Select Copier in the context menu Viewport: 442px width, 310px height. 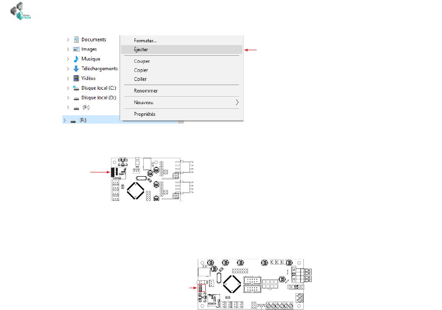coord(141,70)
